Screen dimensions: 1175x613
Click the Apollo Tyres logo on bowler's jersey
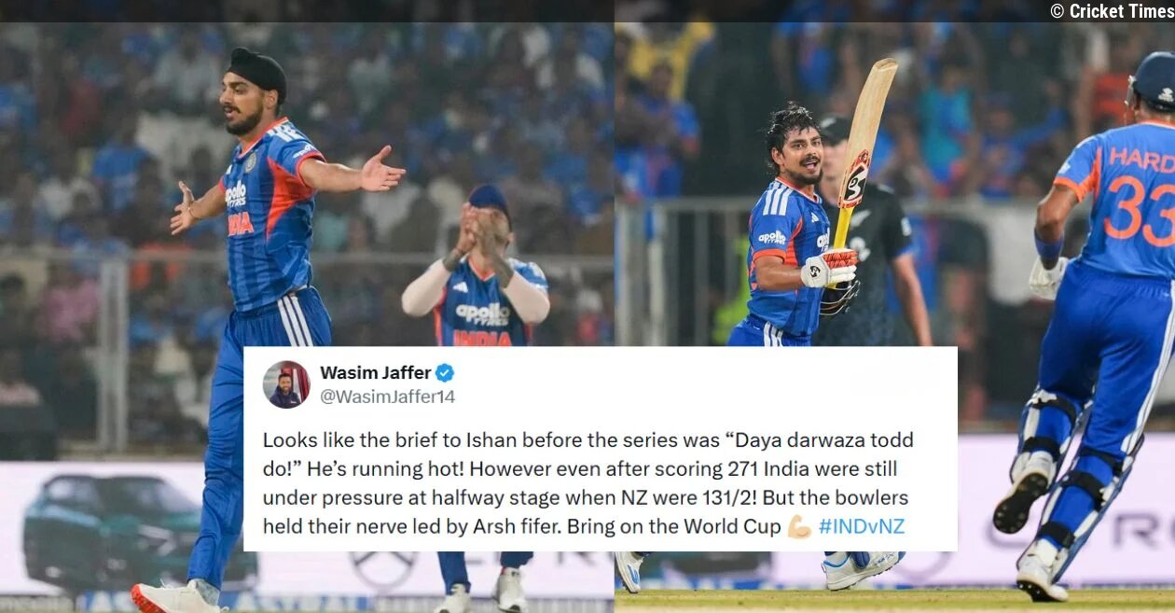(236, 194)
